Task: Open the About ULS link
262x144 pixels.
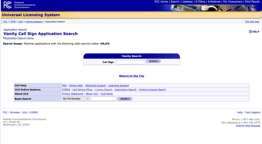Action: (x=92, y=94)
